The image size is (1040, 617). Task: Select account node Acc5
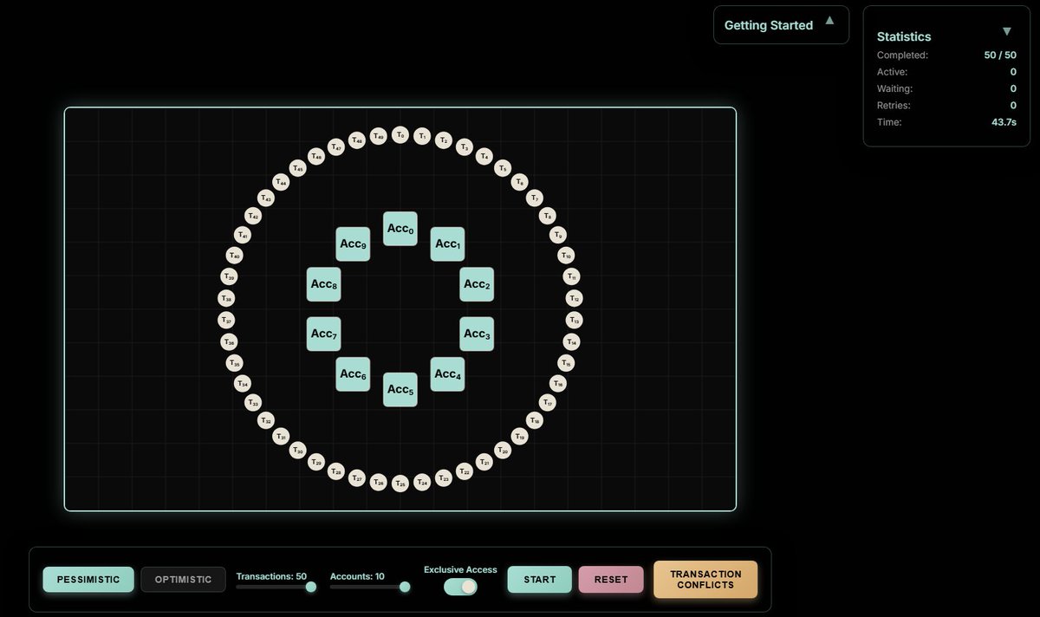400,390
